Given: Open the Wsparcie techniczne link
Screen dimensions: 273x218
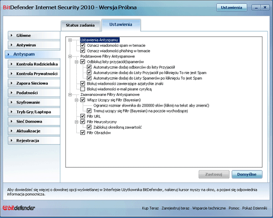Looking at the screenshot, I should (x=209, y=208).
